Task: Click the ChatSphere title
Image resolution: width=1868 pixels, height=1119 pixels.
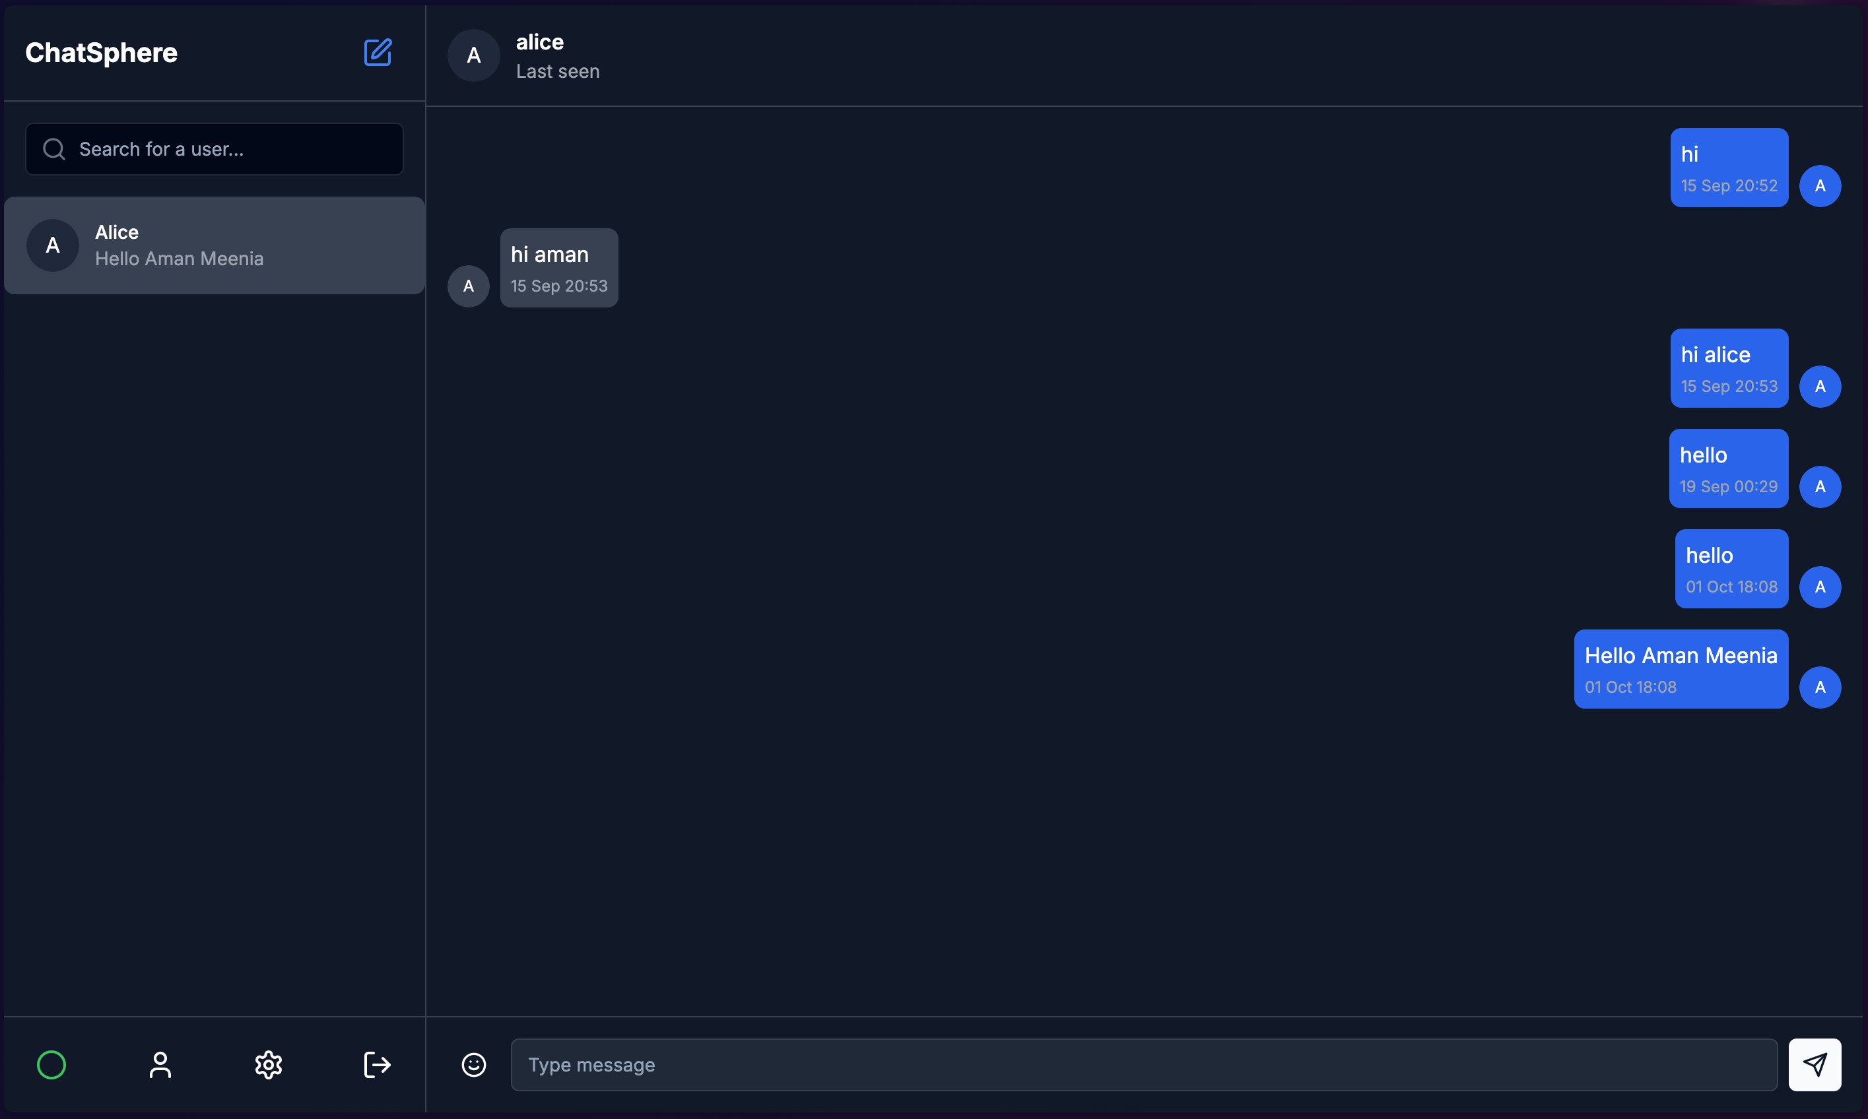Action: click(x=102, y=53)
